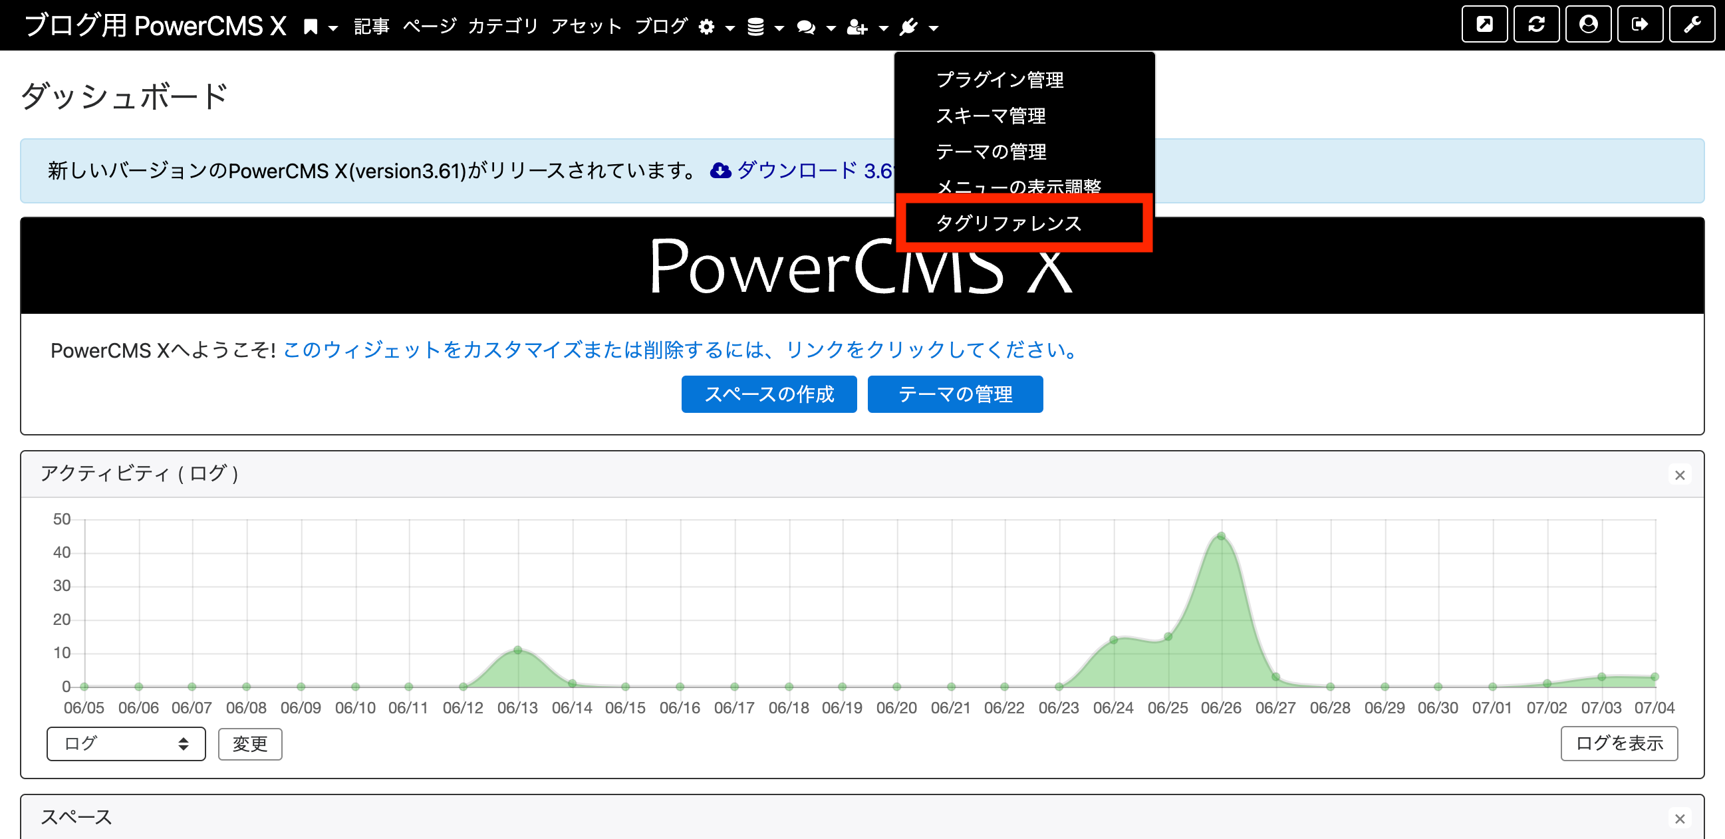Image resolution: width=1725 pixels, height=839 pixels.
Task: Click the 06/13 chart data point
Action: 517,650
